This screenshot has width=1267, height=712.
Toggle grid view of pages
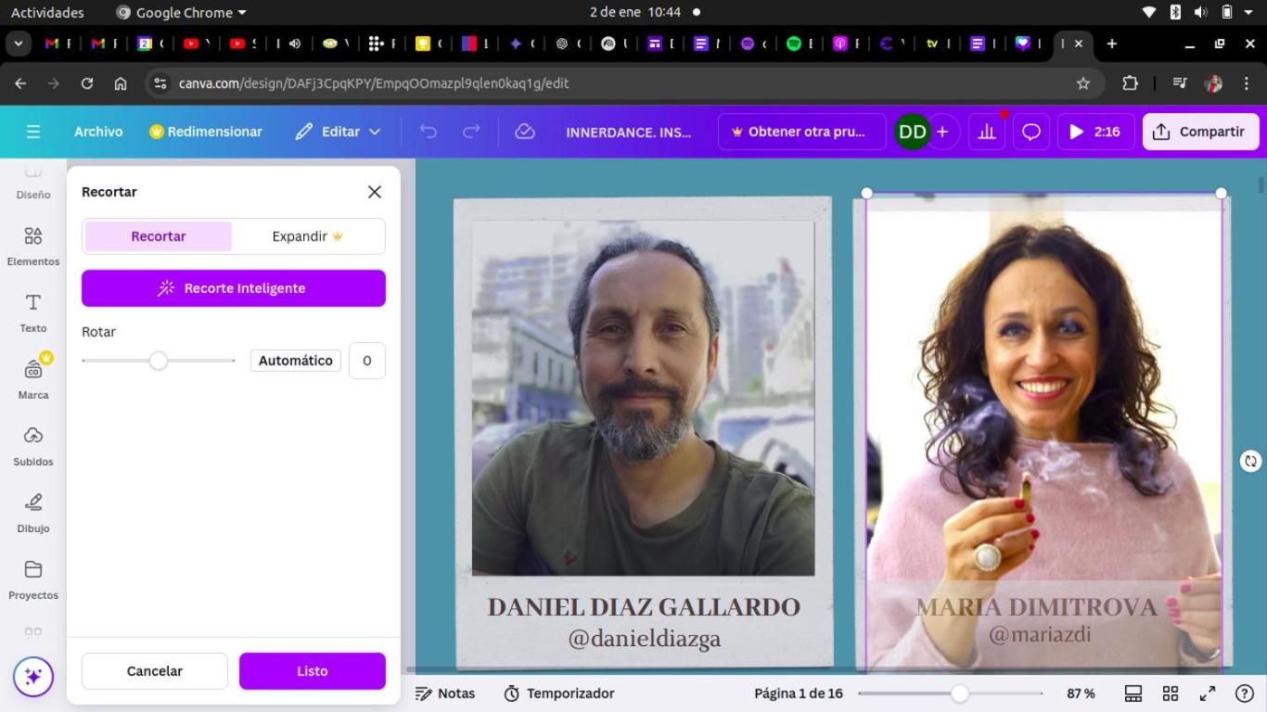(1171, 693)
